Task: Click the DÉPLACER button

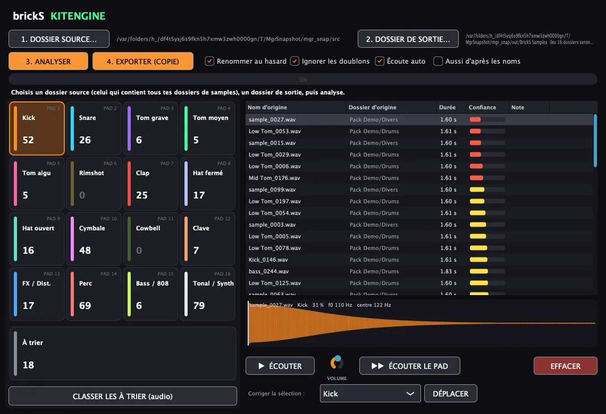Action: tap(451, 394)
